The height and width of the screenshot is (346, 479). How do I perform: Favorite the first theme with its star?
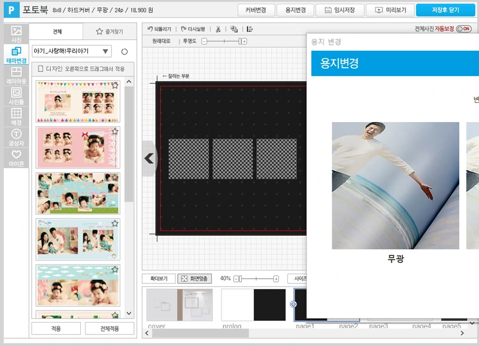coord(115,85)
